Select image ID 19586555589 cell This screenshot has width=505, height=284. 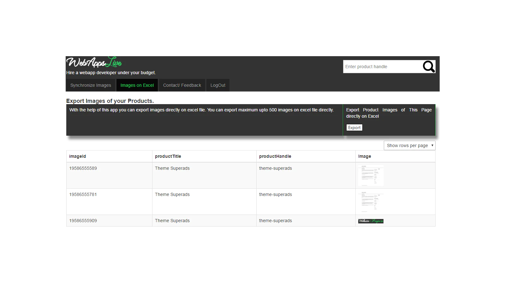(83, 168)
